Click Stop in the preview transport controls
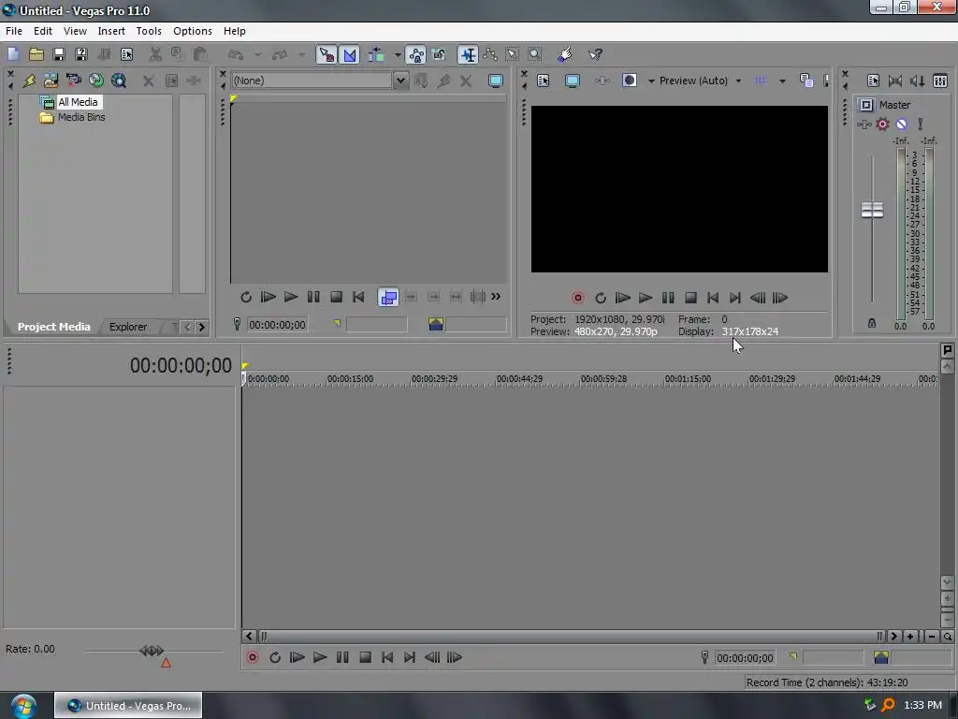The height and width of the screenshot is (719, 958). click(690, 298)
